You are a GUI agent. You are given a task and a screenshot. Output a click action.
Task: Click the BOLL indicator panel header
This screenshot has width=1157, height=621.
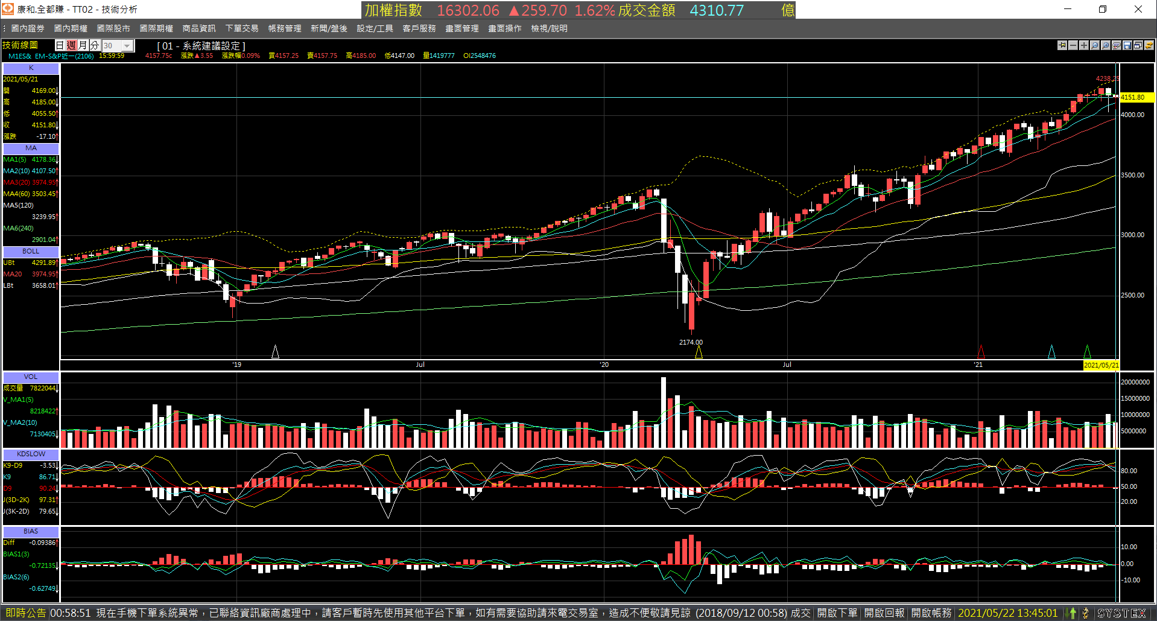[31, 251]
